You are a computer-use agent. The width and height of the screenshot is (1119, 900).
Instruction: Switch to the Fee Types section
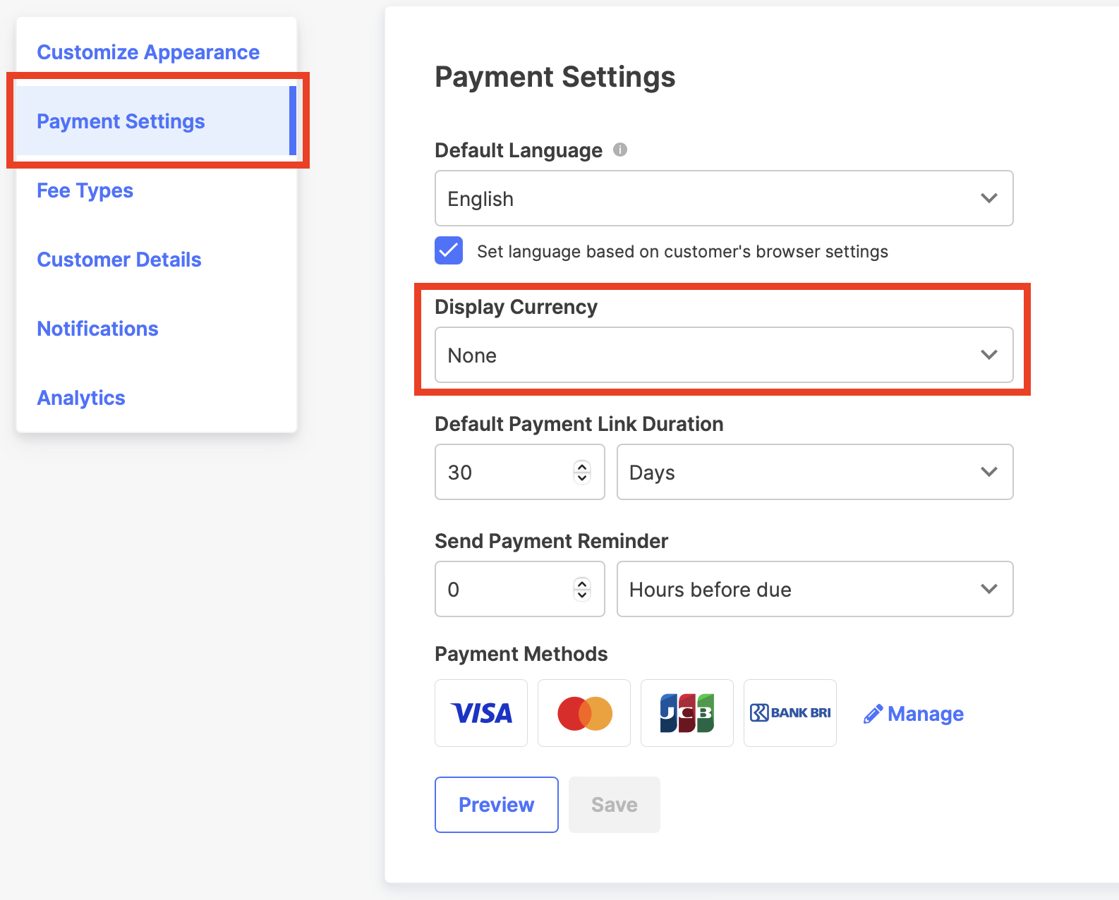pos(85,190)
